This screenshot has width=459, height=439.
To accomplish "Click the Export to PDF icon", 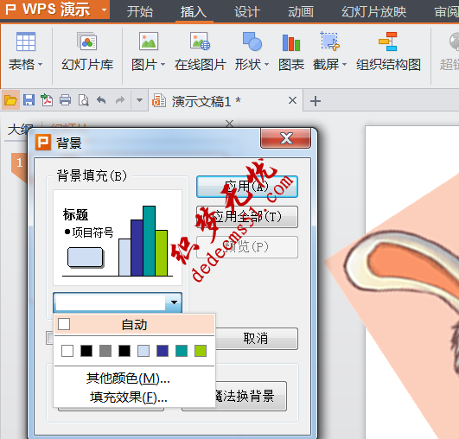I will click(x=47, y=100).
